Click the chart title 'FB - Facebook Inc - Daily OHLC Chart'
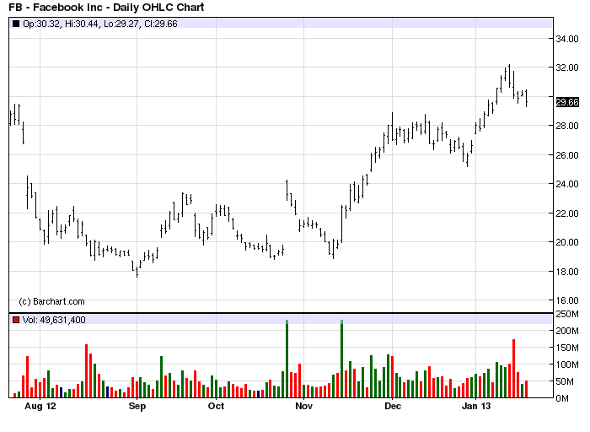The height and width of the screenshot is (432, 590). (106, 7)
